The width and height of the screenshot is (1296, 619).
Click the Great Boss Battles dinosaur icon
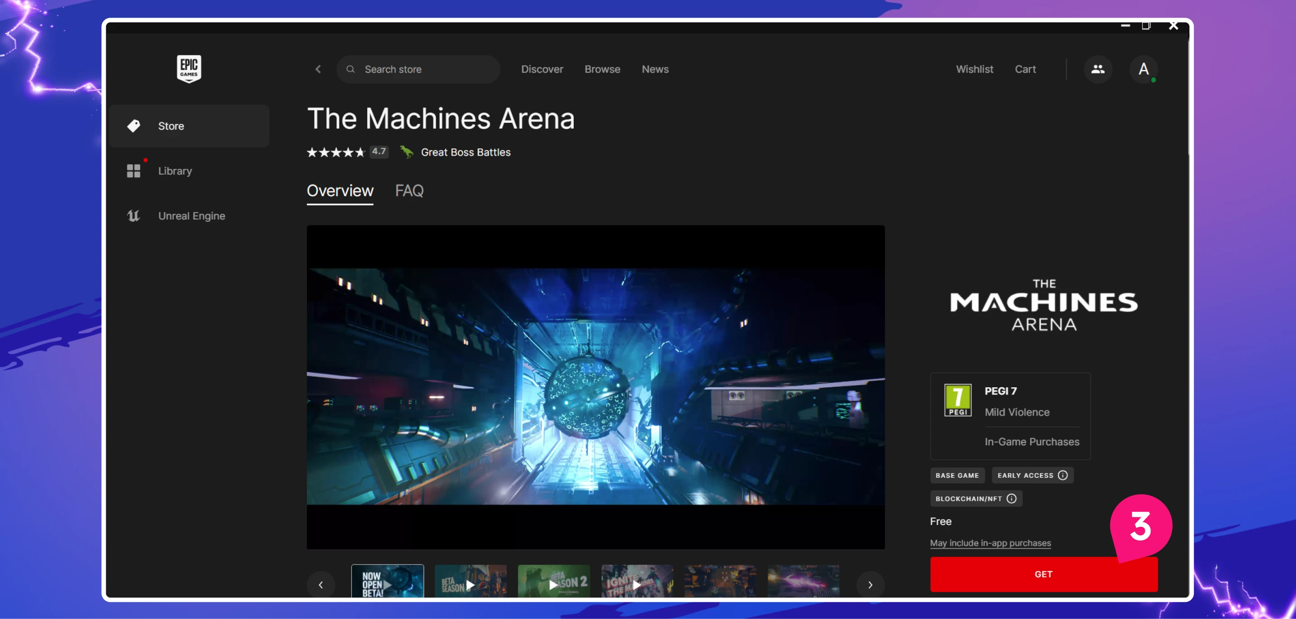click(406, 151)
